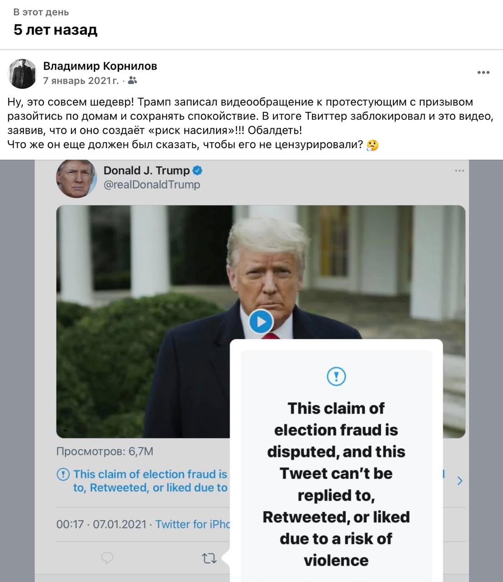
Task: Open the tweet's three-dot menu
Action: click(x=459, y=171)
